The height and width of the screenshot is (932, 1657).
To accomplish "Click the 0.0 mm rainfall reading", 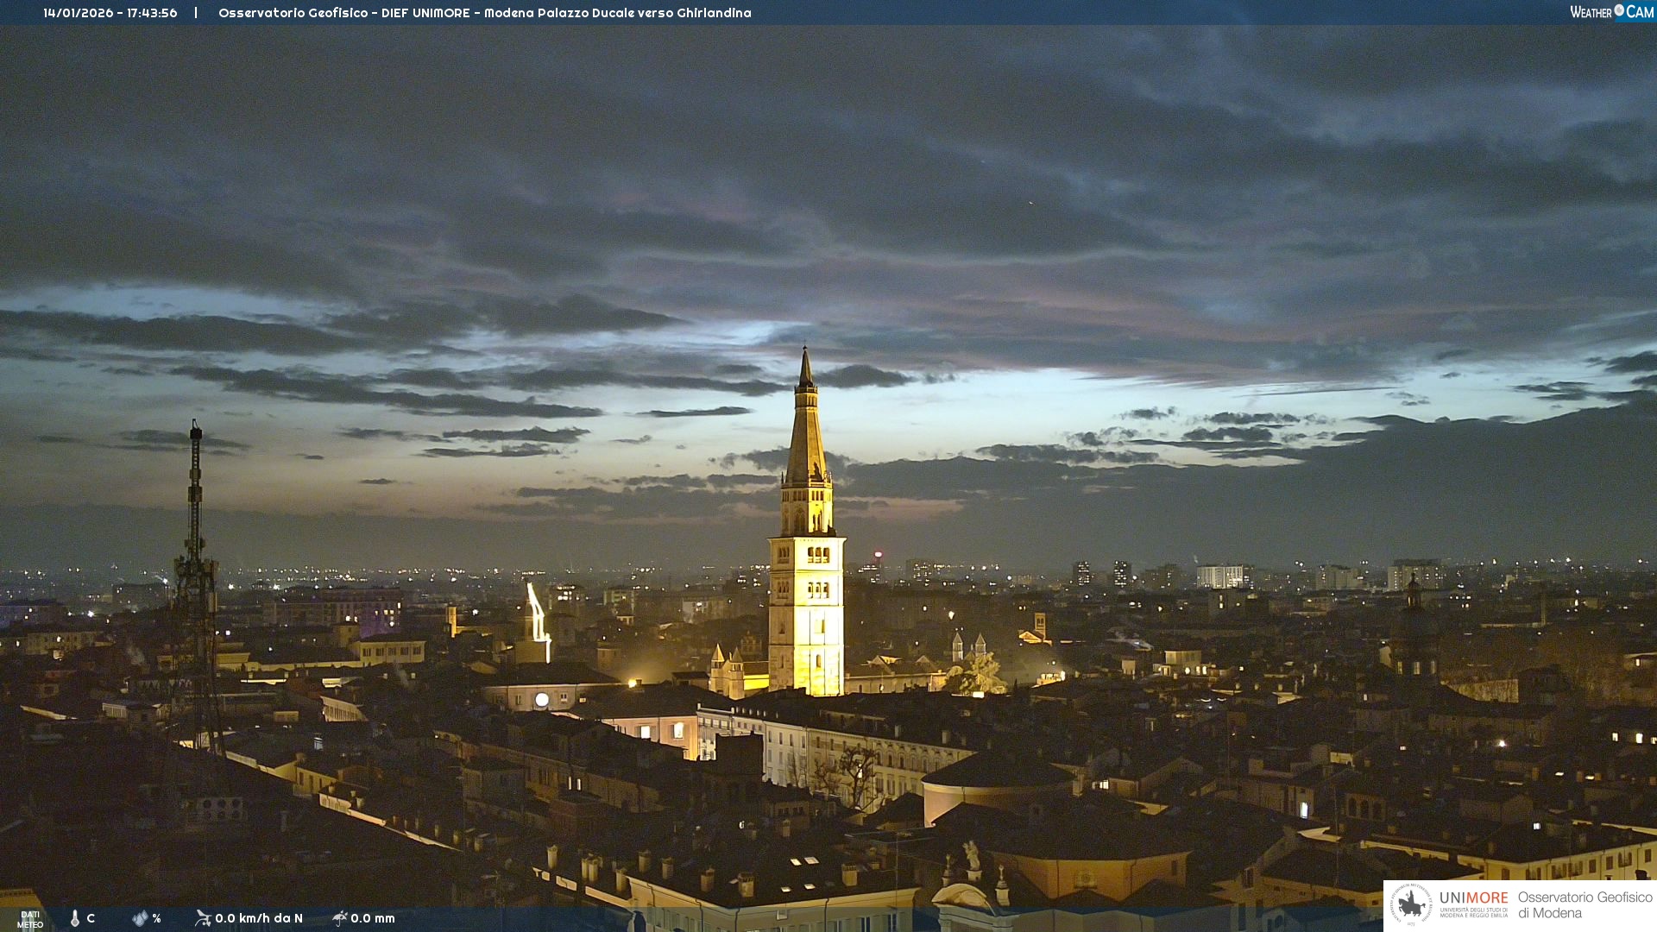I will [x=373, y=918].
